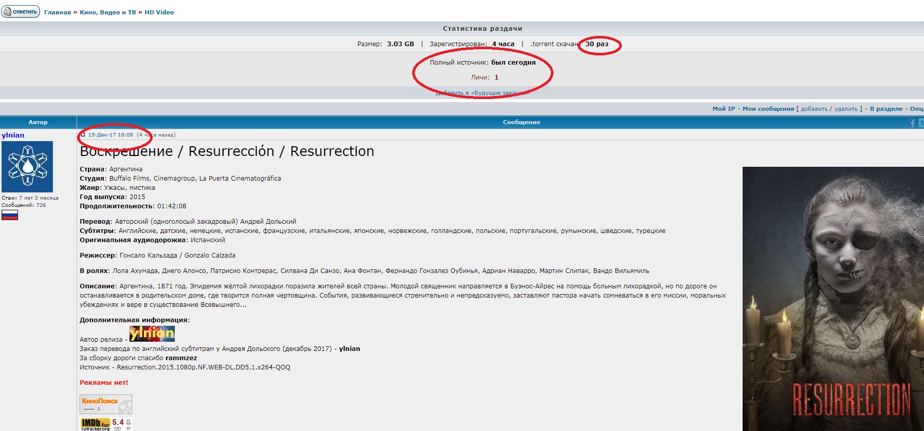Click the «Личи: 1» leechers count

(x=485, y=77)
